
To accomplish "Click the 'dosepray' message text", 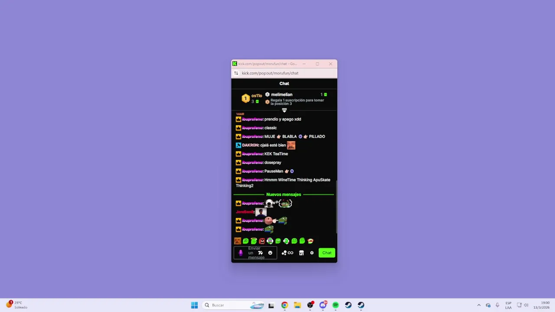I will 273,162.
